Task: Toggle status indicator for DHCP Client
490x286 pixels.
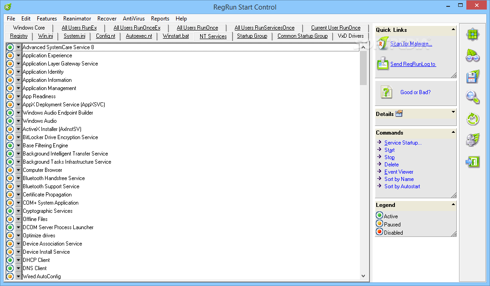Action: click(10, 260)
